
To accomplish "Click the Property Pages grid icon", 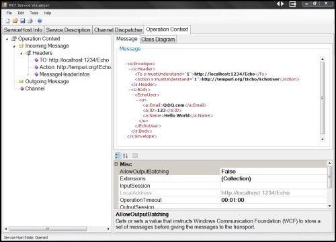I will pos(135,156).
